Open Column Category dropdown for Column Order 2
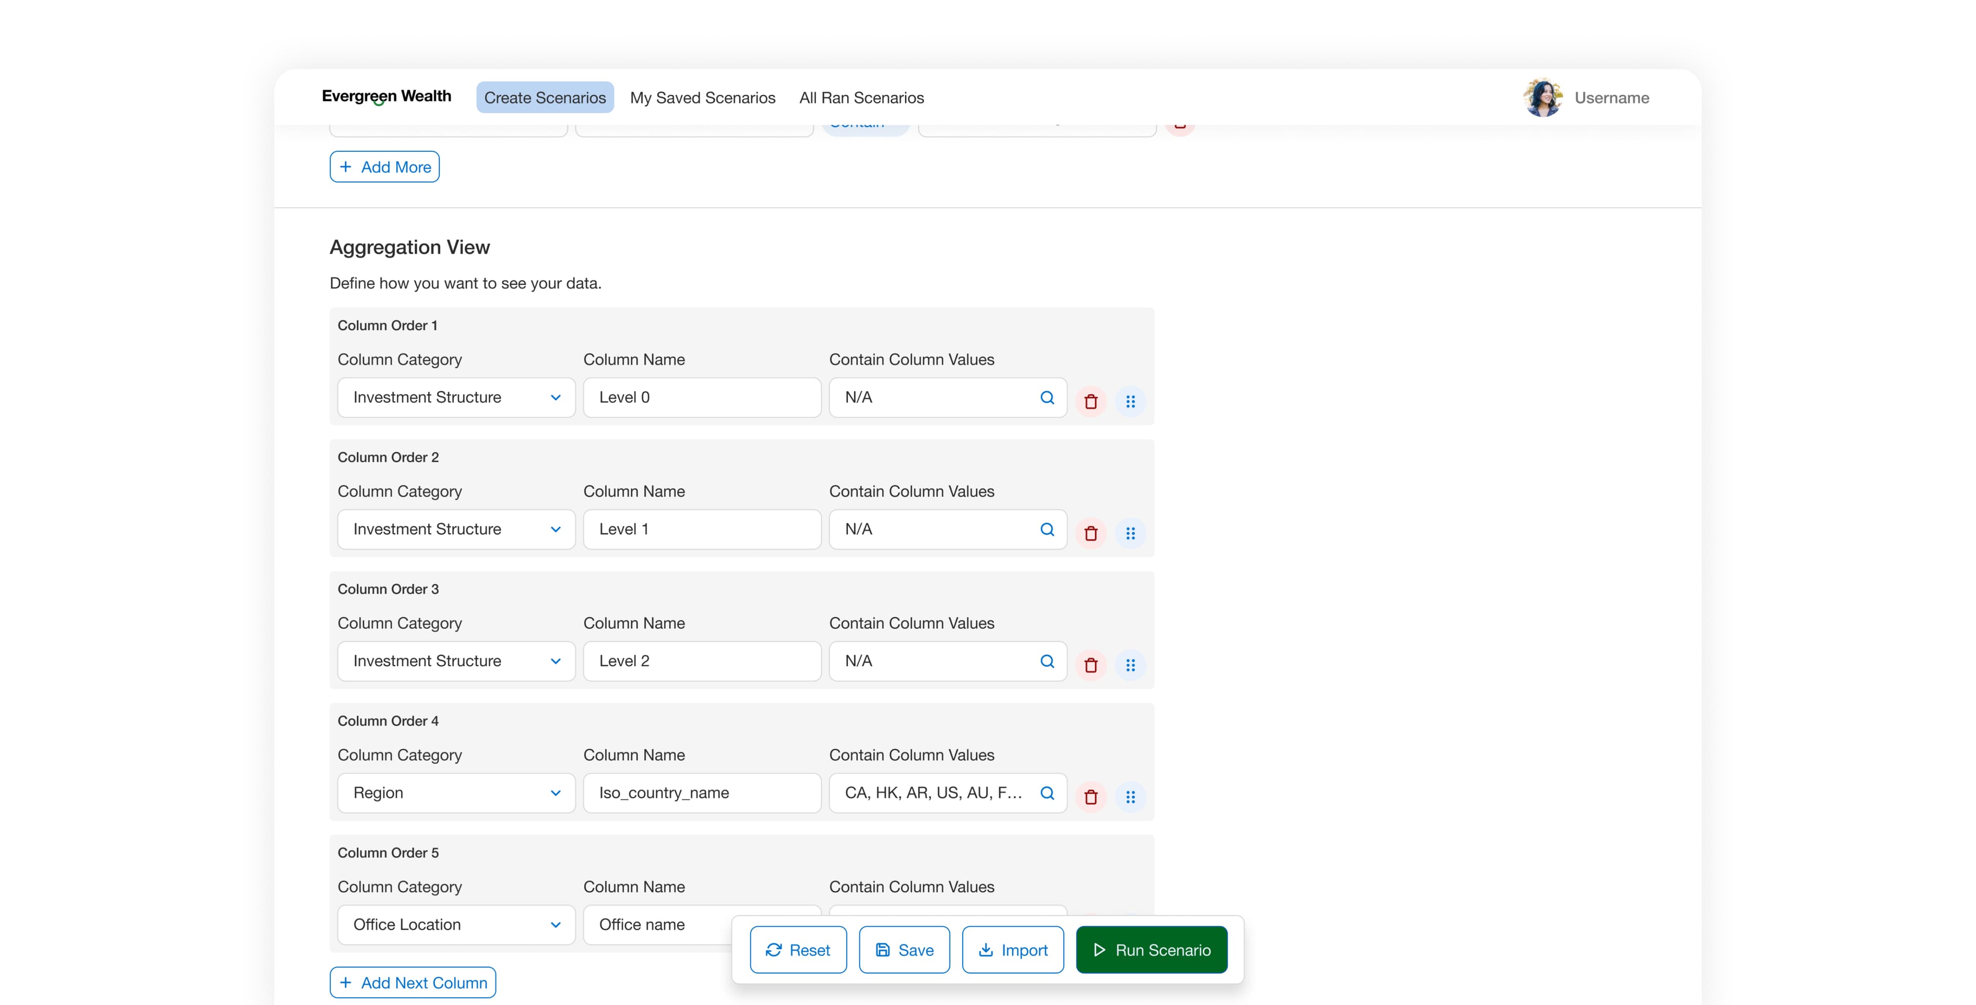The height and width of the screenshot is (1005, 1976). (456, 530)
